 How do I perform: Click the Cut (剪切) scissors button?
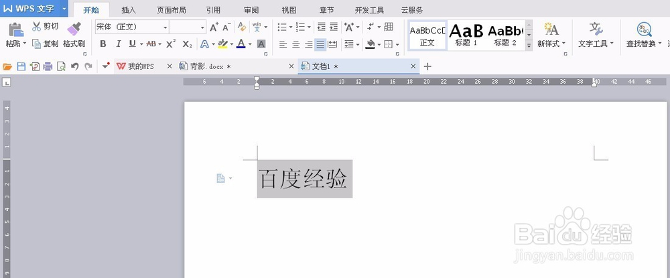[45, 27]
